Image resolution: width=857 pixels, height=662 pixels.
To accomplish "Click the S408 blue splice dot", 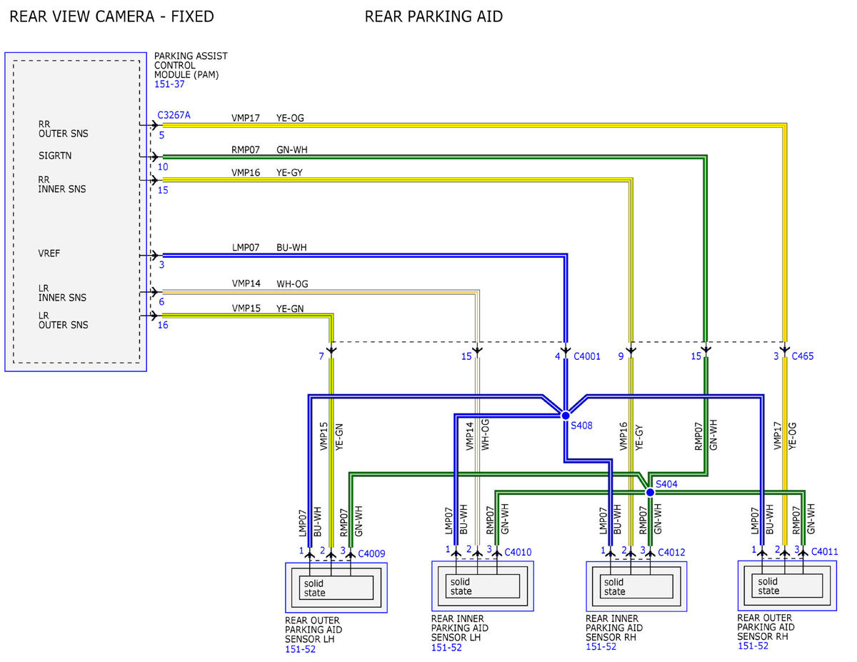I will point(565,415).
